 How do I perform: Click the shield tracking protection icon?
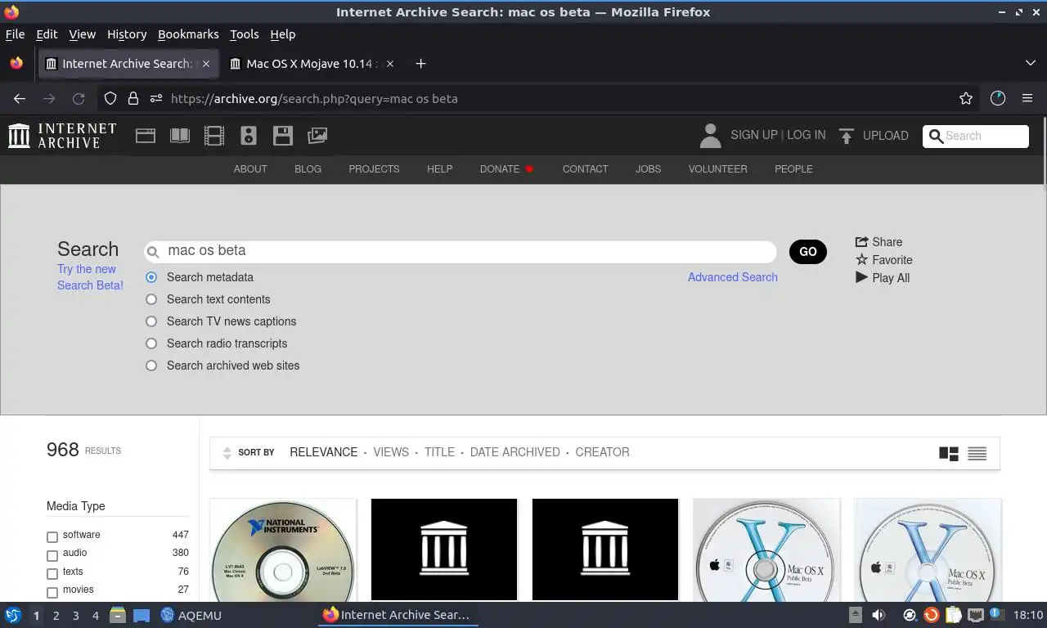click(x=110, y=98)
